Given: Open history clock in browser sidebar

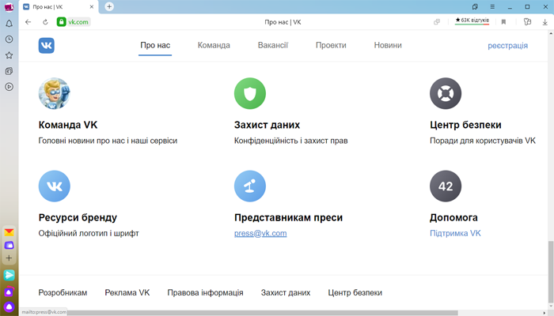Looking at the screenshot, I should (x=9, y=39).
